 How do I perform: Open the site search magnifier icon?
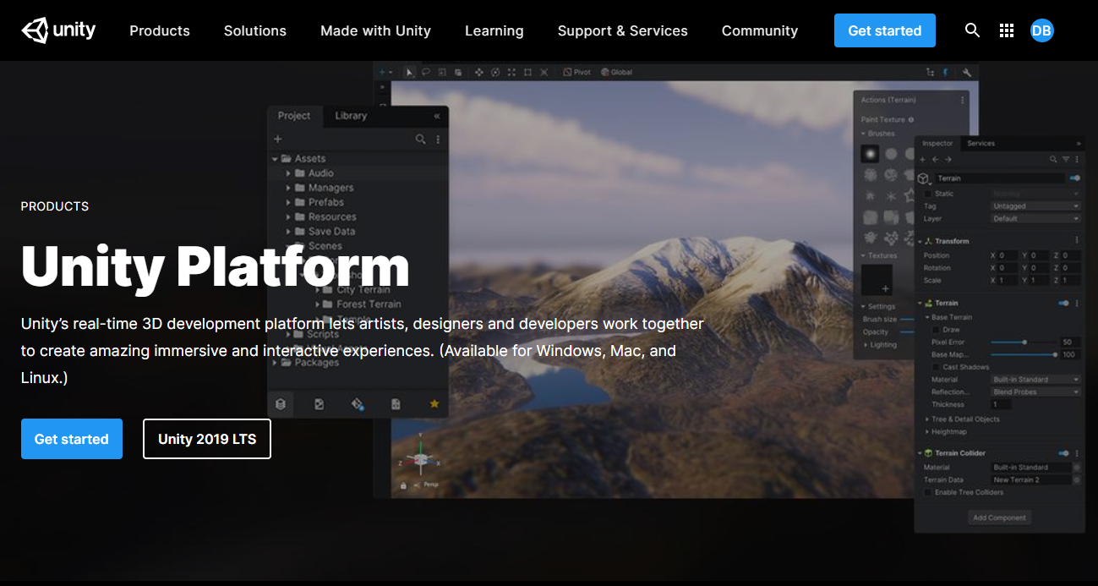coord(972,30)
